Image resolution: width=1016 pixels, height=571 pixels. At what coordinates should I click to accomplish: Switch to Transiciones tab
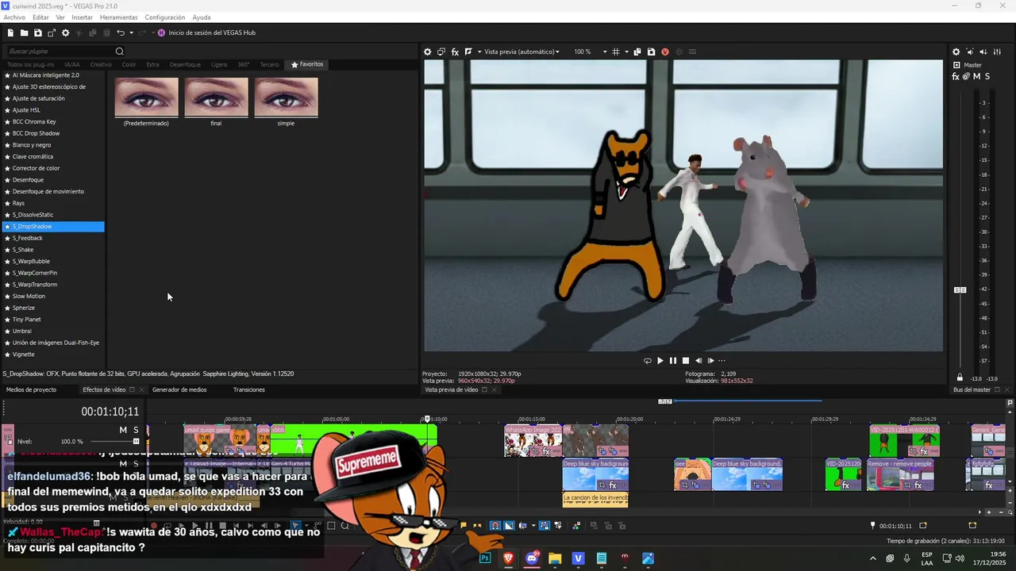[249, 389]
